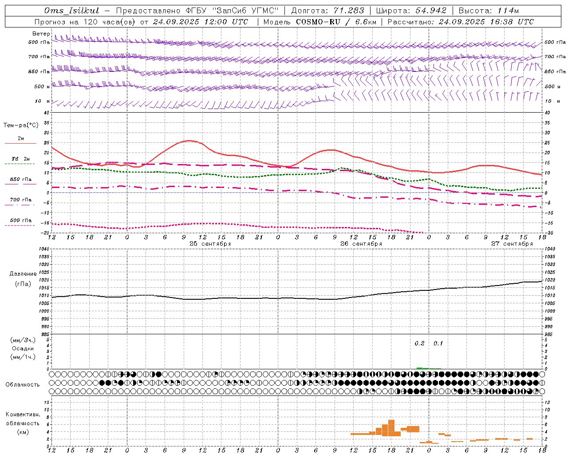
Task: Click the (мм/1ч.) precipitation unit label
Action: tap(23, 357)
